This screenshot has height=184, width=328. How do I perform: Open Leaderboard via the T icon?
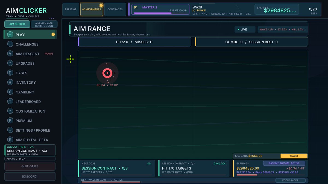(10, 101)
